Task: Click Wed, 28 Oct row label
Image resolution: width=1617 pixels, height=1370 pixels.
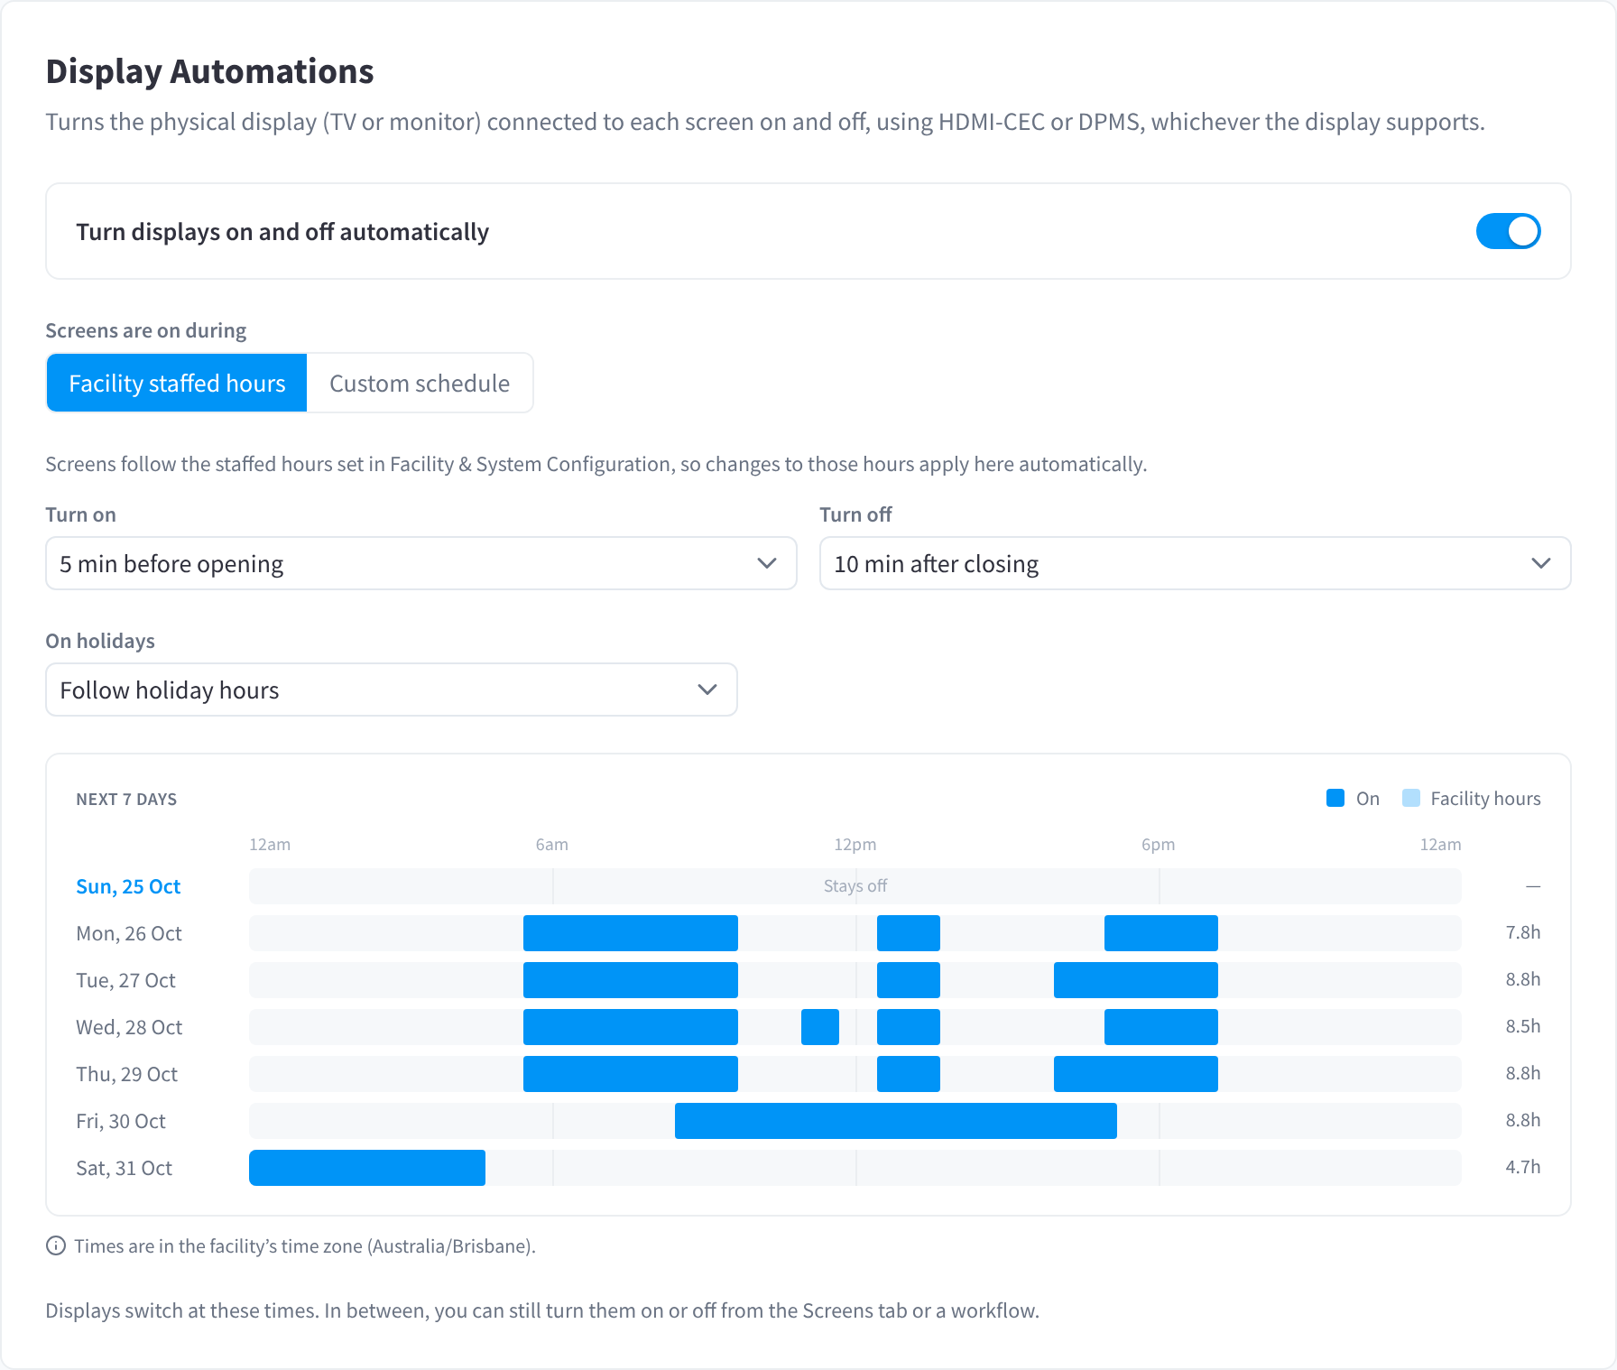Action: click(129, 1027)
